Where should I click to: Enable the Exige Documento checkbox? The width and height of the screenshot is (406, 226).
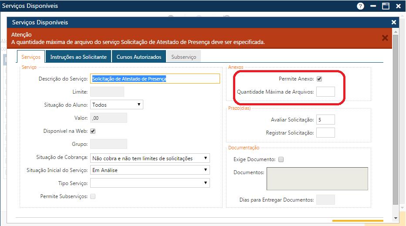click(281, 159)
